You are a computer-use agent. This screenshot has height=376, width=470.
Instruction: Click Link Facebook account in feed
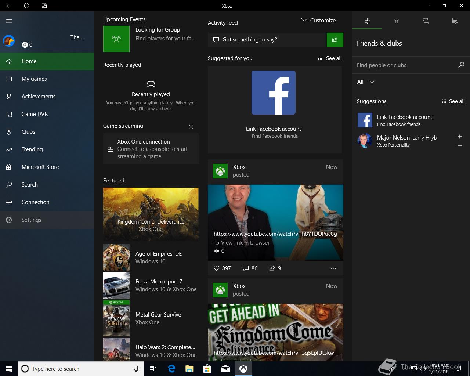tap(274, 129)
